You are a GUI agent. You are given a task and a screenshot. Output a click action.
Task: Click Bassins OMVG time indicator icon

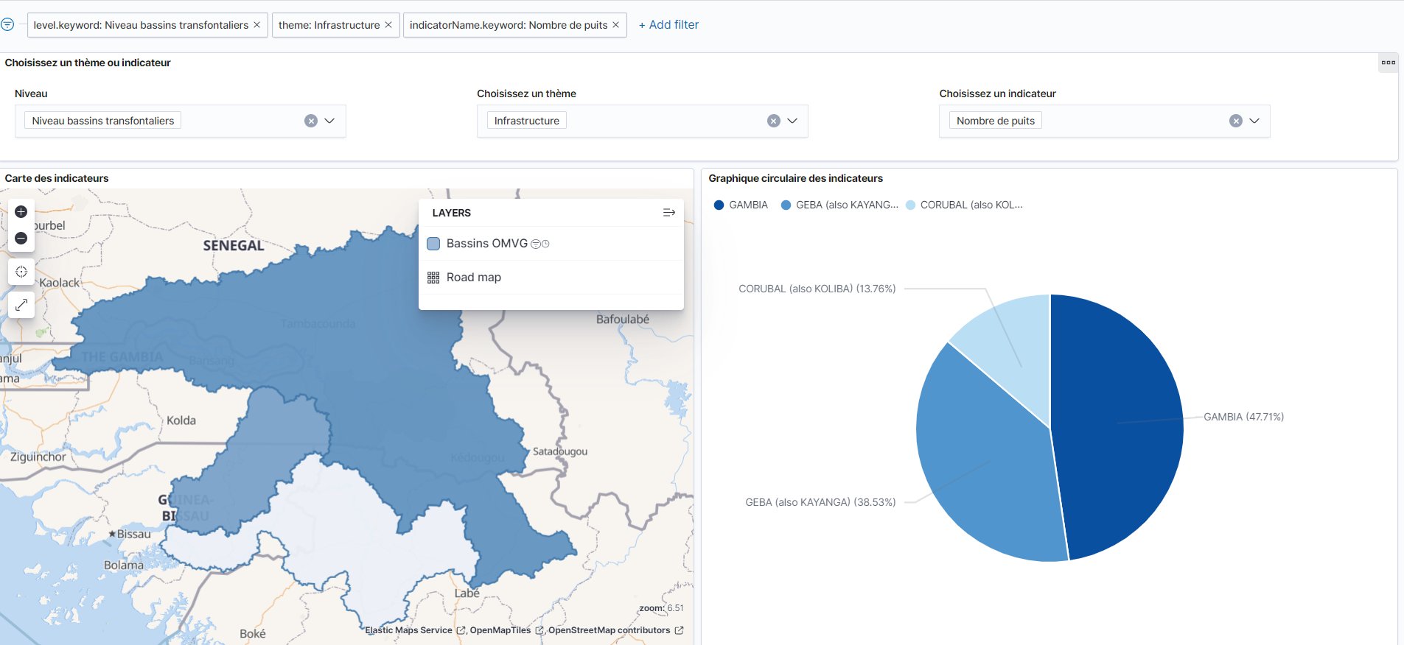click(x=545, y=244)
